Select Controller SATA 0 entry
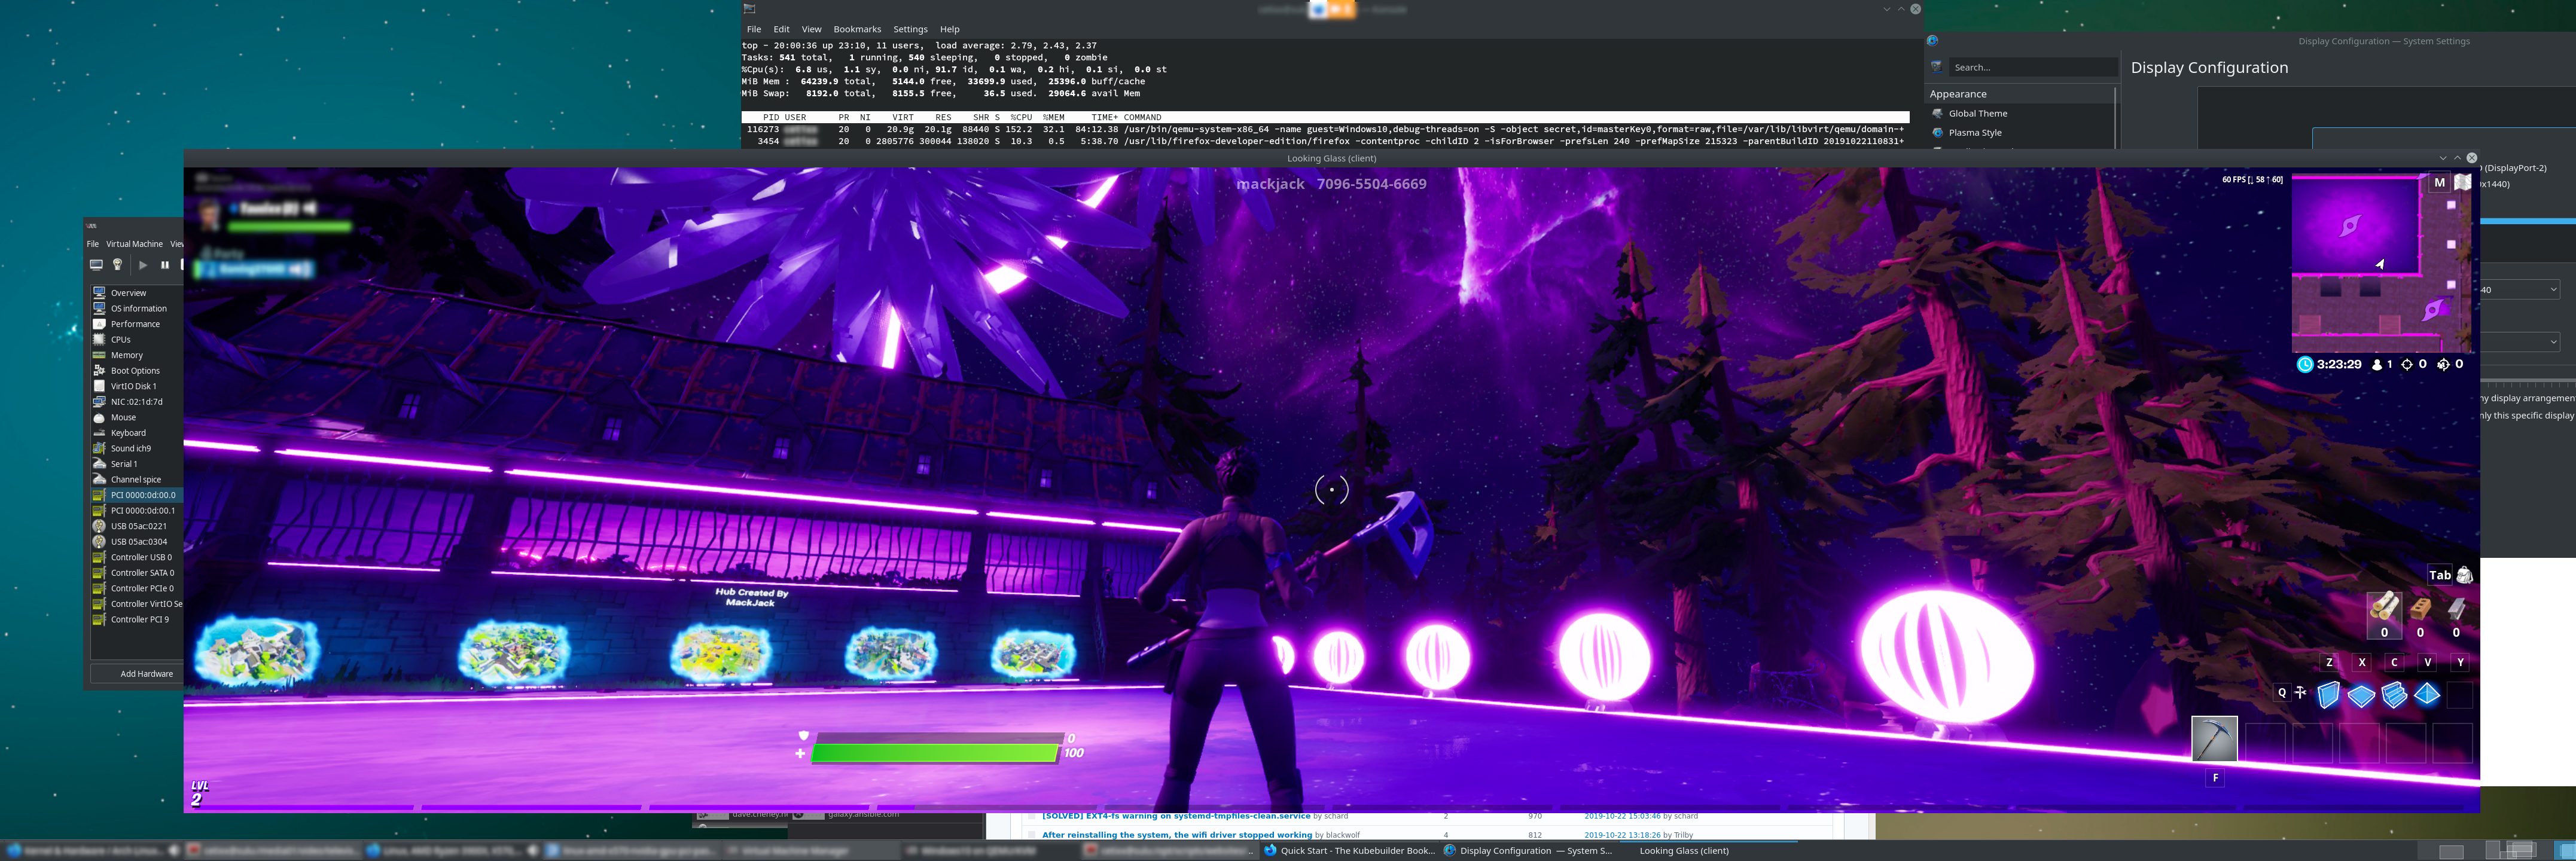Viewport: 2576px width, 861px height. coord(137,573)
